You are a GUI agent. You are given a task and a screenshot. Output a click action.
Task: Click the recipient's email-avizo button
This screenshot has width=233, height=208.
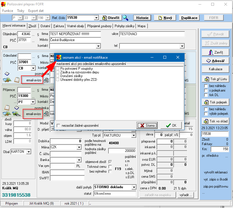point(34,114)
